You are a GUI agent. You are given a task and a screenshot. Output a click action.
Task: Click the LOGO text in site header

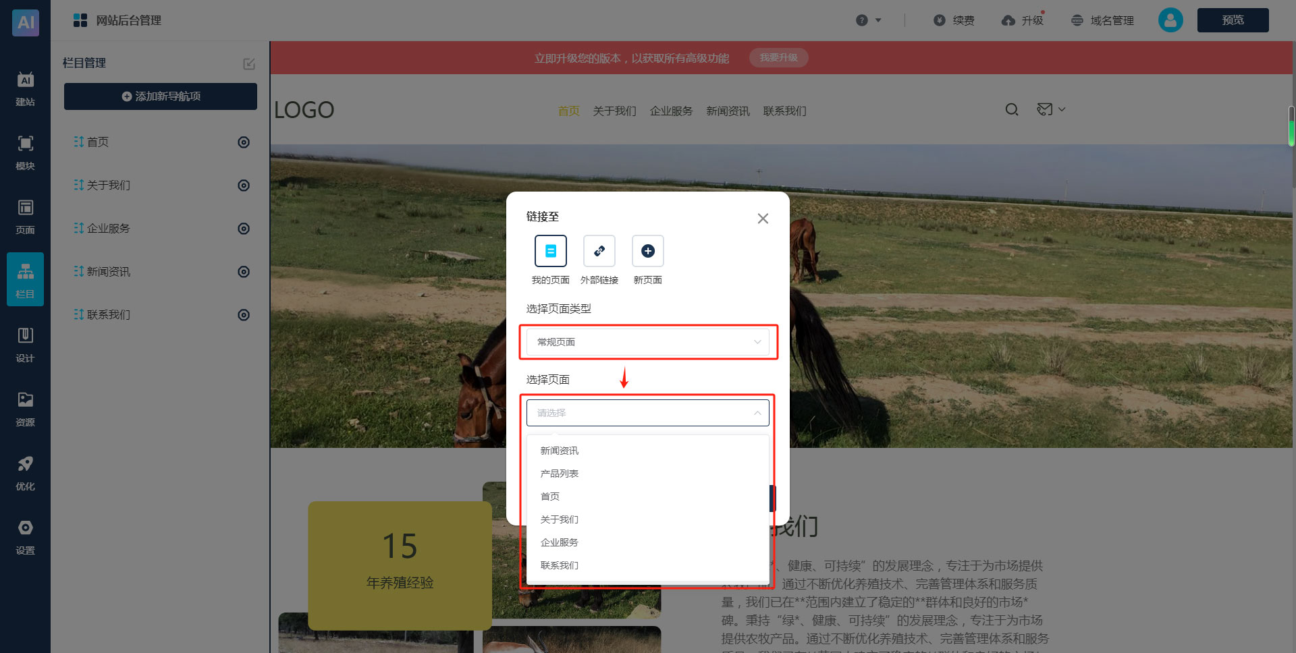[x=304, y=110]
